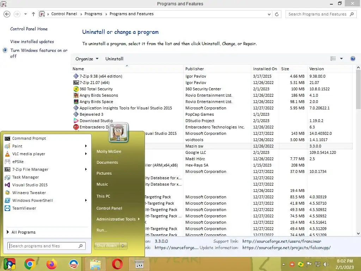The width and height of the screenshot is (361, 271).
Task: Click Programs in the breadcrumb path
Action: (x=93, y=14)
